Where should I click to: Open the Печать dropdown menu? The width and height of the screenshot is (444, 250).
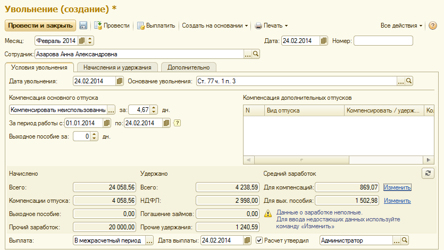[271, 25]
